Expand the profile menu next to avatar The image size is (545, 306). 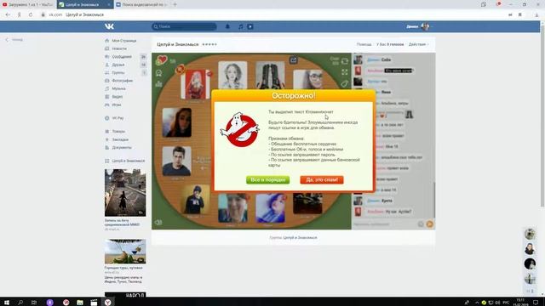pos(432,26)
